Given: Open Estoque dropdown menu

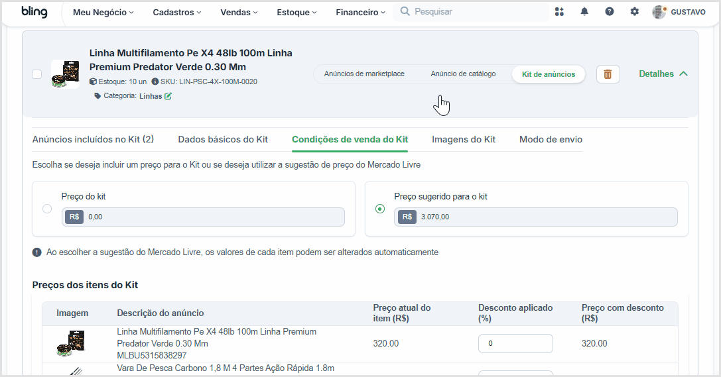Looking at the screenshot, I should click(x=296, y=13).
